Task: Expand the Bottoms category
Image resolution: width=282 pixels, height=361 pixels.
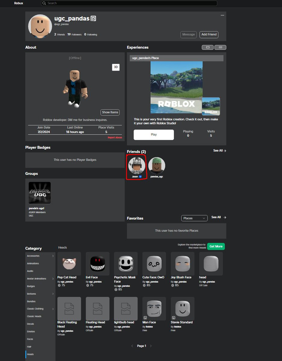Action: (x=40, y=294)
